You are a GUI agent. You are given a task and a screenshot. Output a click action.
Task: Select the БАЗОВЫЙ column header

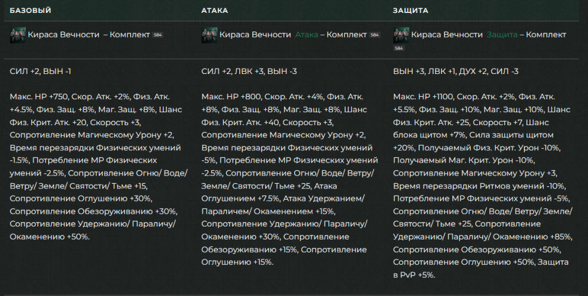coord(31,11)
